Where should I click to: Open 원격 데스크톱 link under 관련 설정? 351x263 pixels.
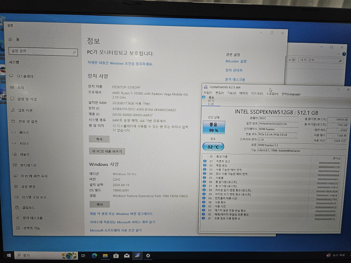coord(235,79)
